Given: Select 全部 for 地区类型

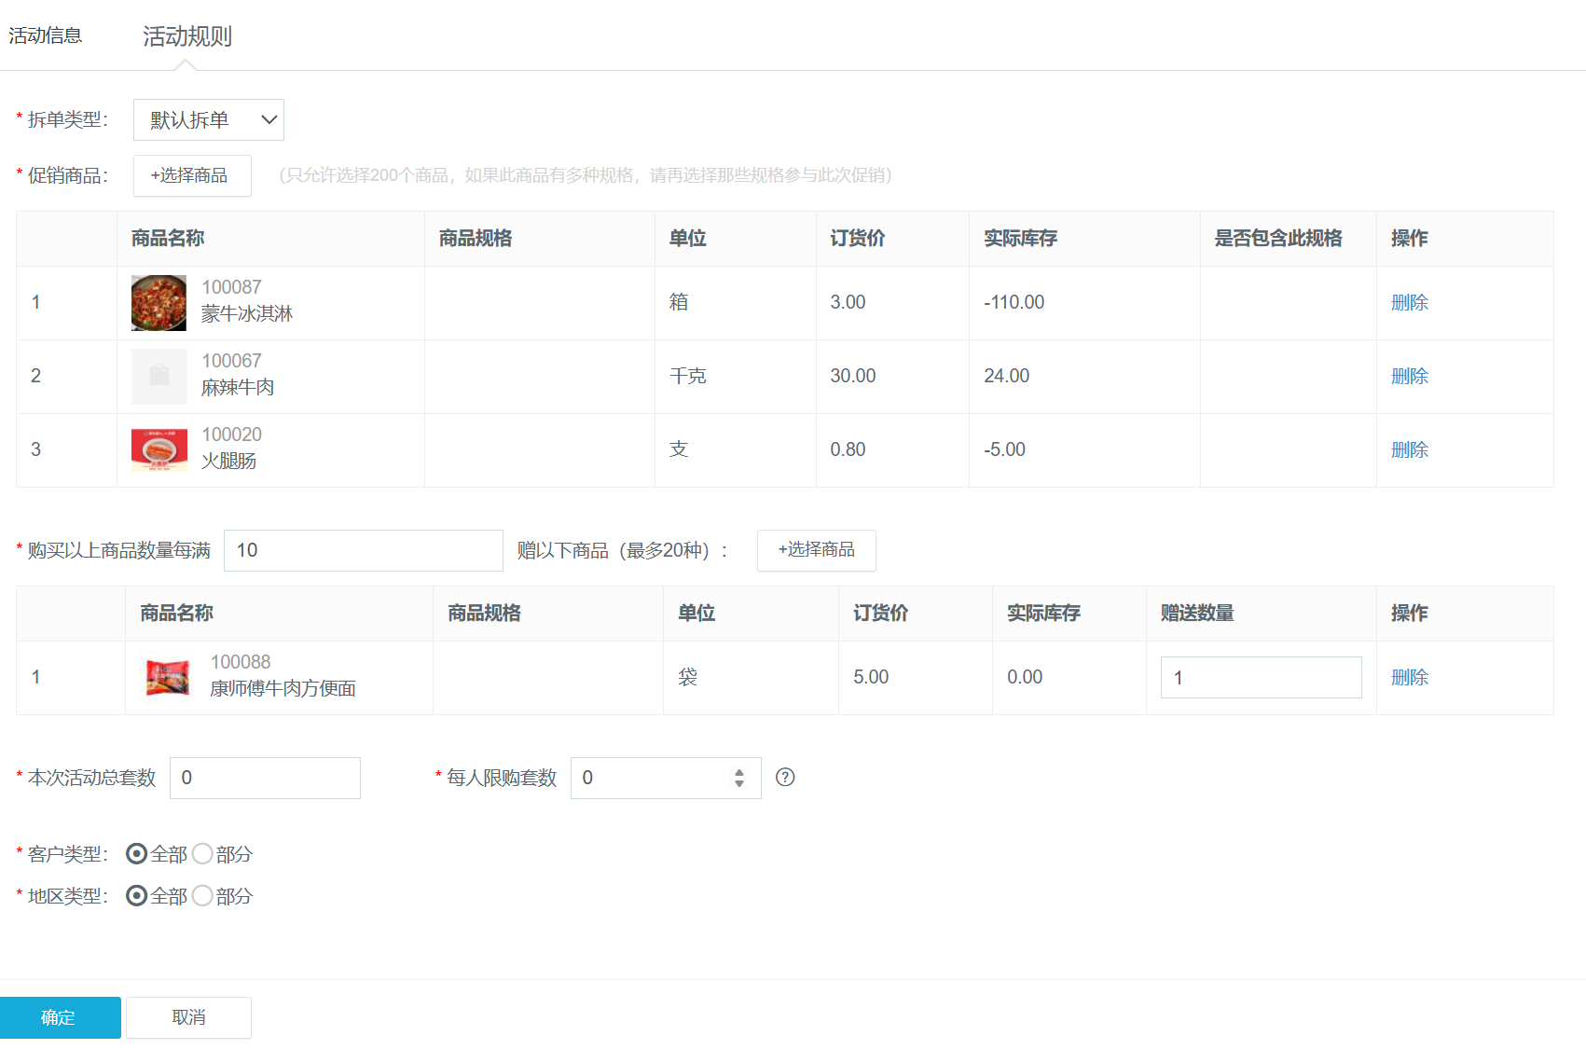Looking at the screenshot, I should click(137, 896).
